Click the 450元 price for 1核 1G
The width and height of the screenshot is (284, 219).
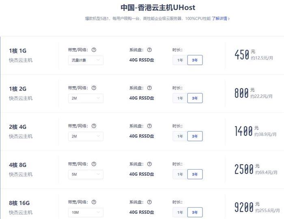245,55
